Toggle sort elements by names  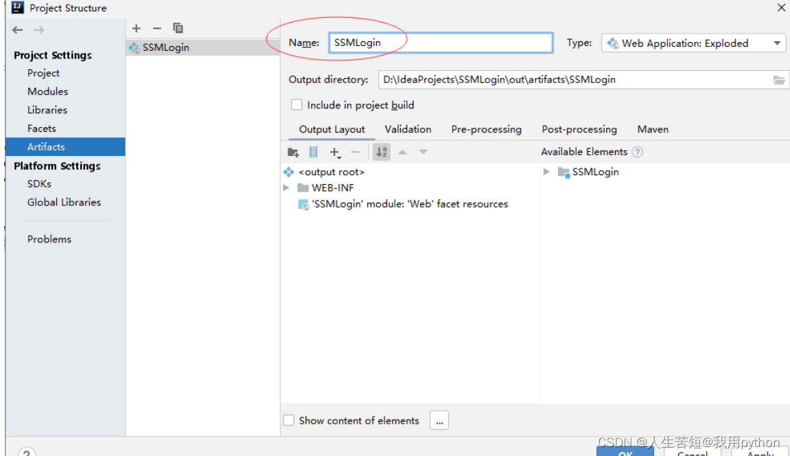click(x=382, y=152)
